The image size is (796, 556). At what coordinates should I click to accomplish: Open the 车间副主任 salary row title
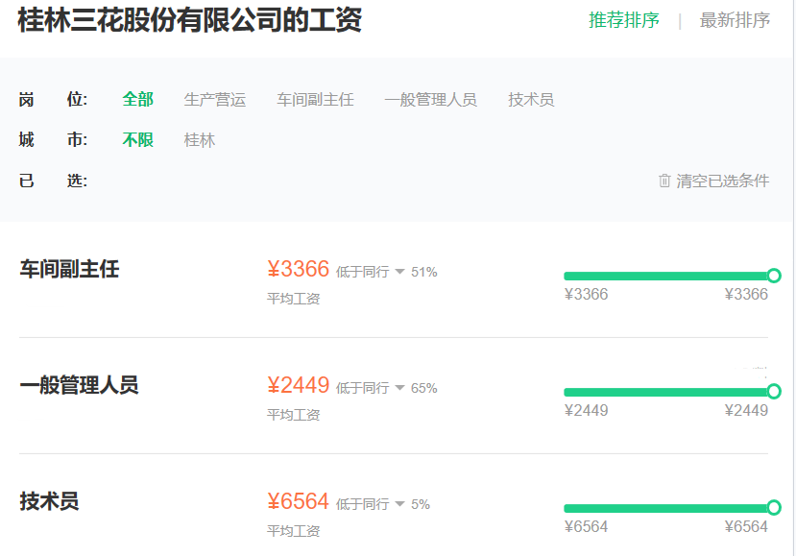tap(69, 269)
